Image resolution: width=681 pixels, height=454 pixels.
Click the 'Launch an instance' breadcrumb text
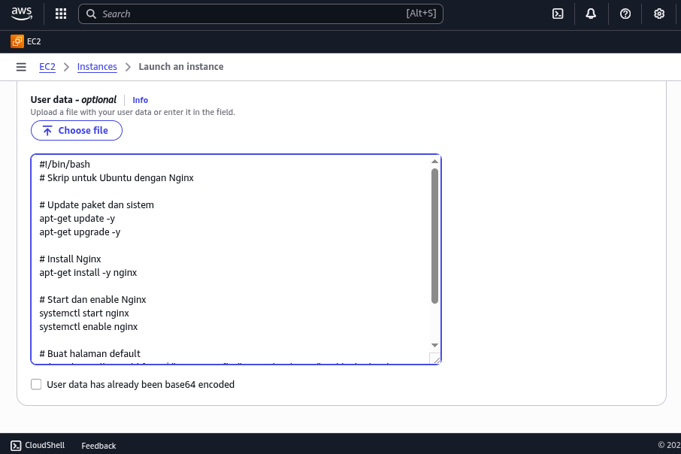[x=181, y=67]
